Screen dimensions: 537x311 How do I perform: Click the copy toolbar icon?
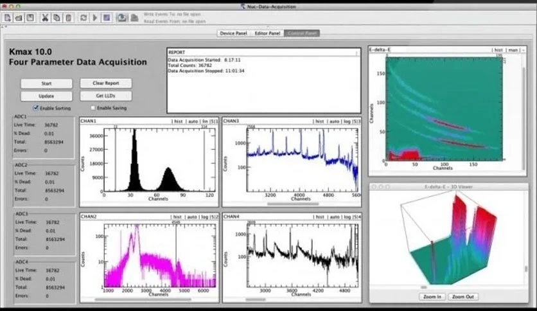[x=57, y=18]
